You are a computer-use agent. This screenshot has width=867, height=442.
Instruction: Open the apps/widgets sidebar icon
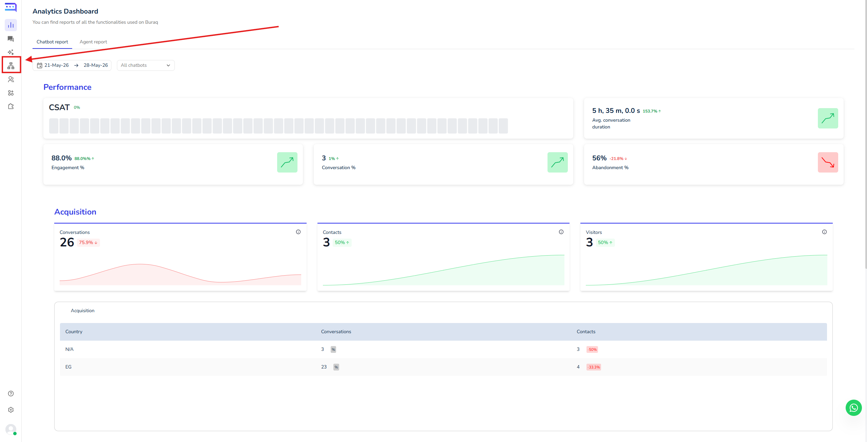pyautogui.click(x=11, y=93)
